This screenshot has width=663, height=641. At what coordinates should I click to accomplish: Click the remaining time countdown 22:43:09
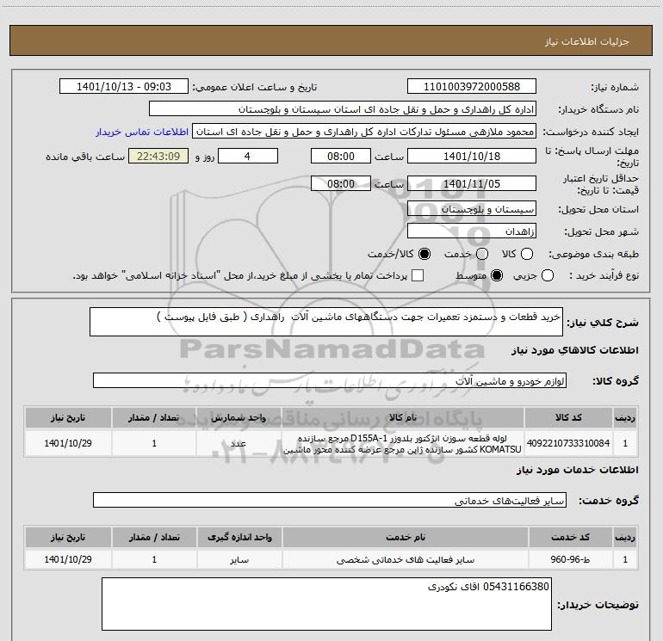coord(158,157)
